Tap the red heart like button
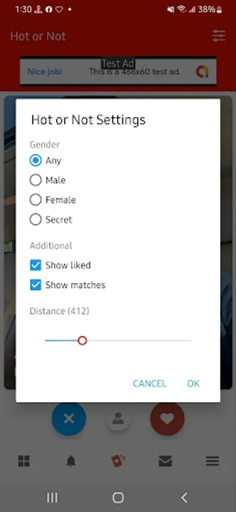The height and width of the screenshot is (512, 236). click(167, 419)
